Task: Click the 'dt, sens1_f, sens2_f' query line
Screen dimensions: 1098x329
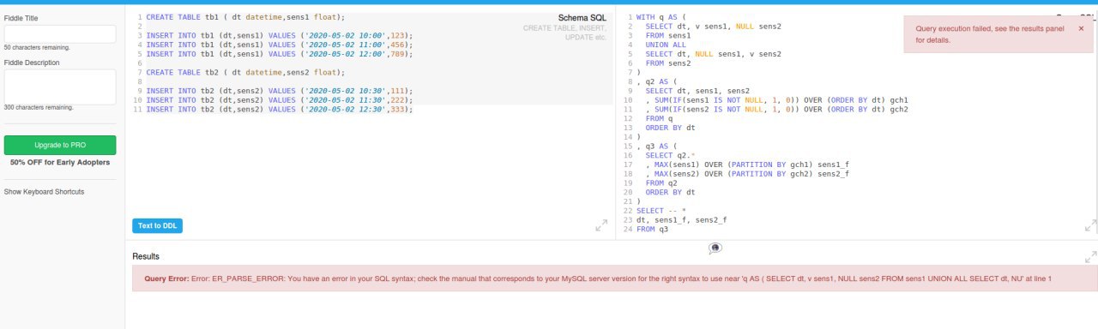Action: click(x=682, y=220)
